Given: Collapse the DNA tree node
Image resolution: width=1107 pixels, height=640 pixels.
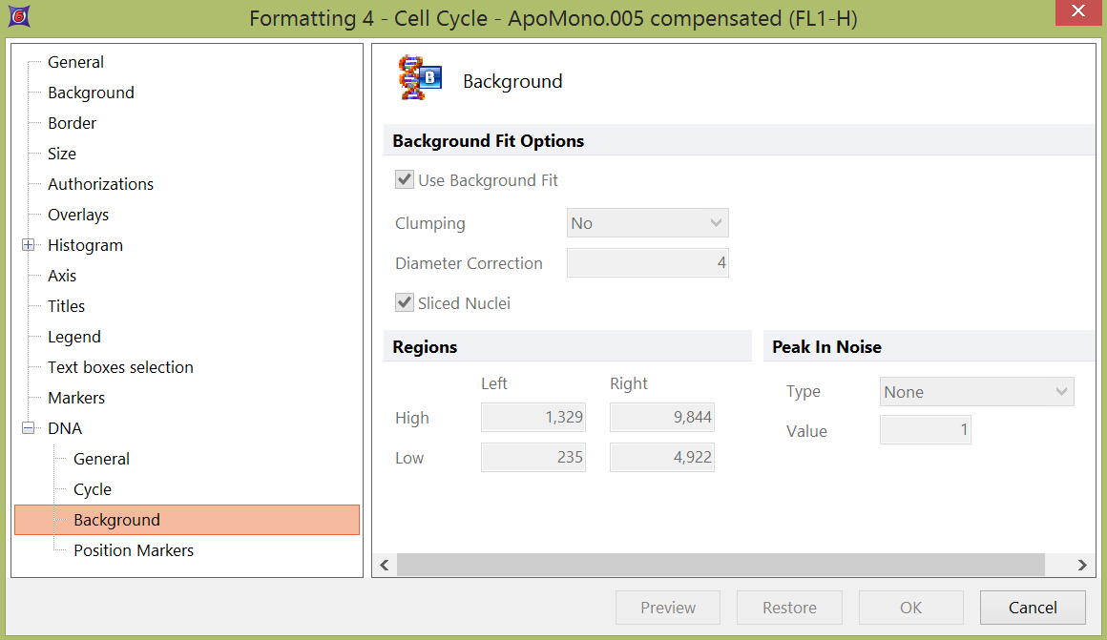Looking at the screenshot, I should pyautogui.click(x=29, y=428).
